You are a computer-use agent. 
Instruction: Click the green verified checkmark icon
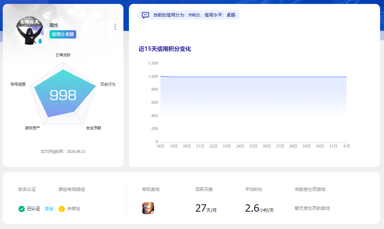[x=22, y=209]
